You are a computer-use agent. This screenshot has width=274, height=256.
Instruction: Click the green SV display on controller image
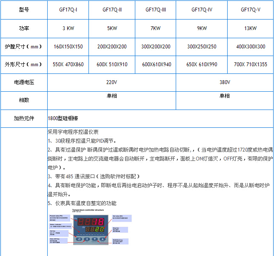95,229
